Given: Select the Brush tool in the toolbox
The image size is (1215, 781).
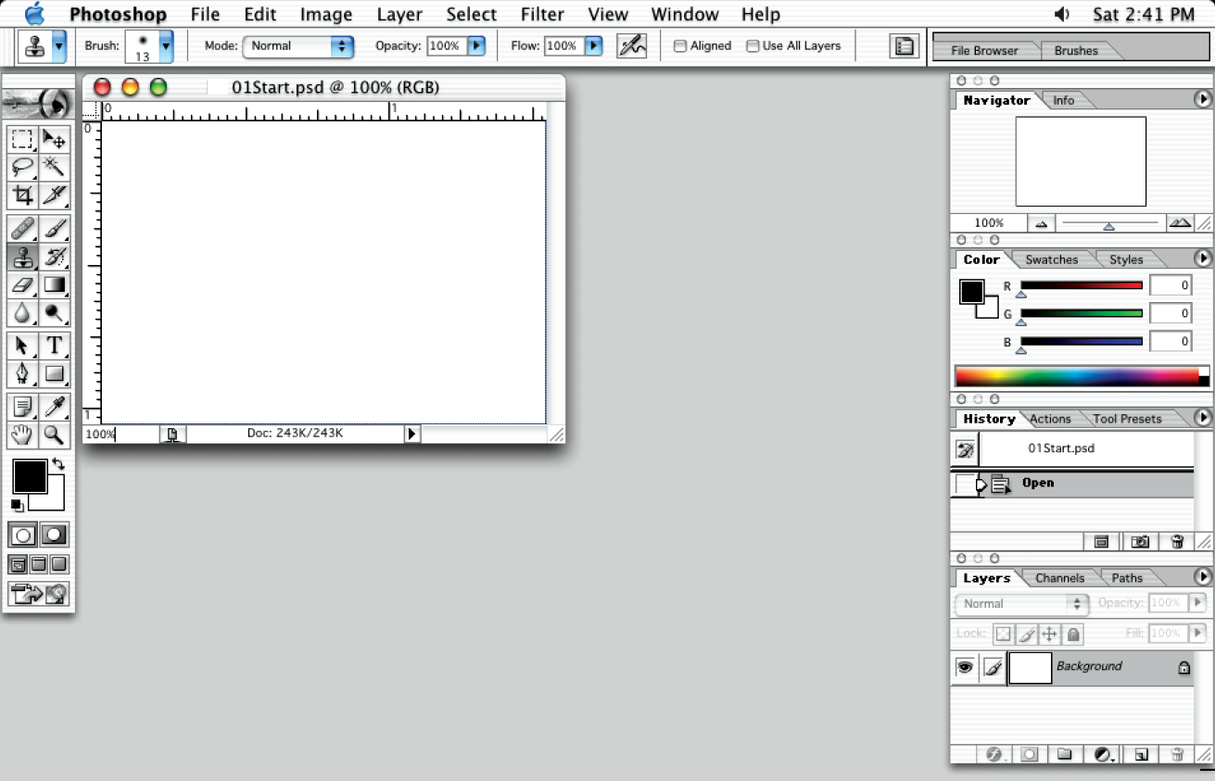Looking at the screenshot, I should pos(55,228).
